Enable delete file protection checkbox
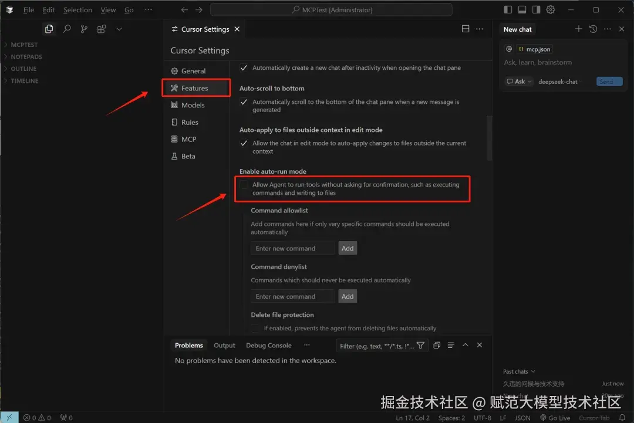 coord(255,328)
